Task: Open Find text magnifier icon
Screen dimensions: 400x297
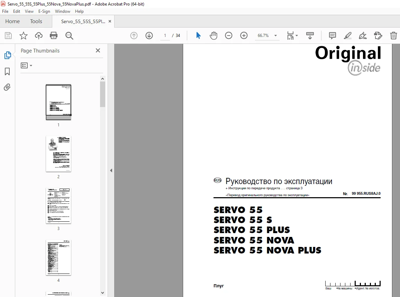Action: tap(69, 36)
